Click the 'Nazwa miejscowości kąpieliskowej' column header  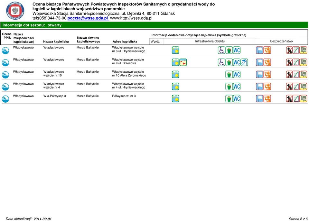pyautogui.click(x=23, y=38)
